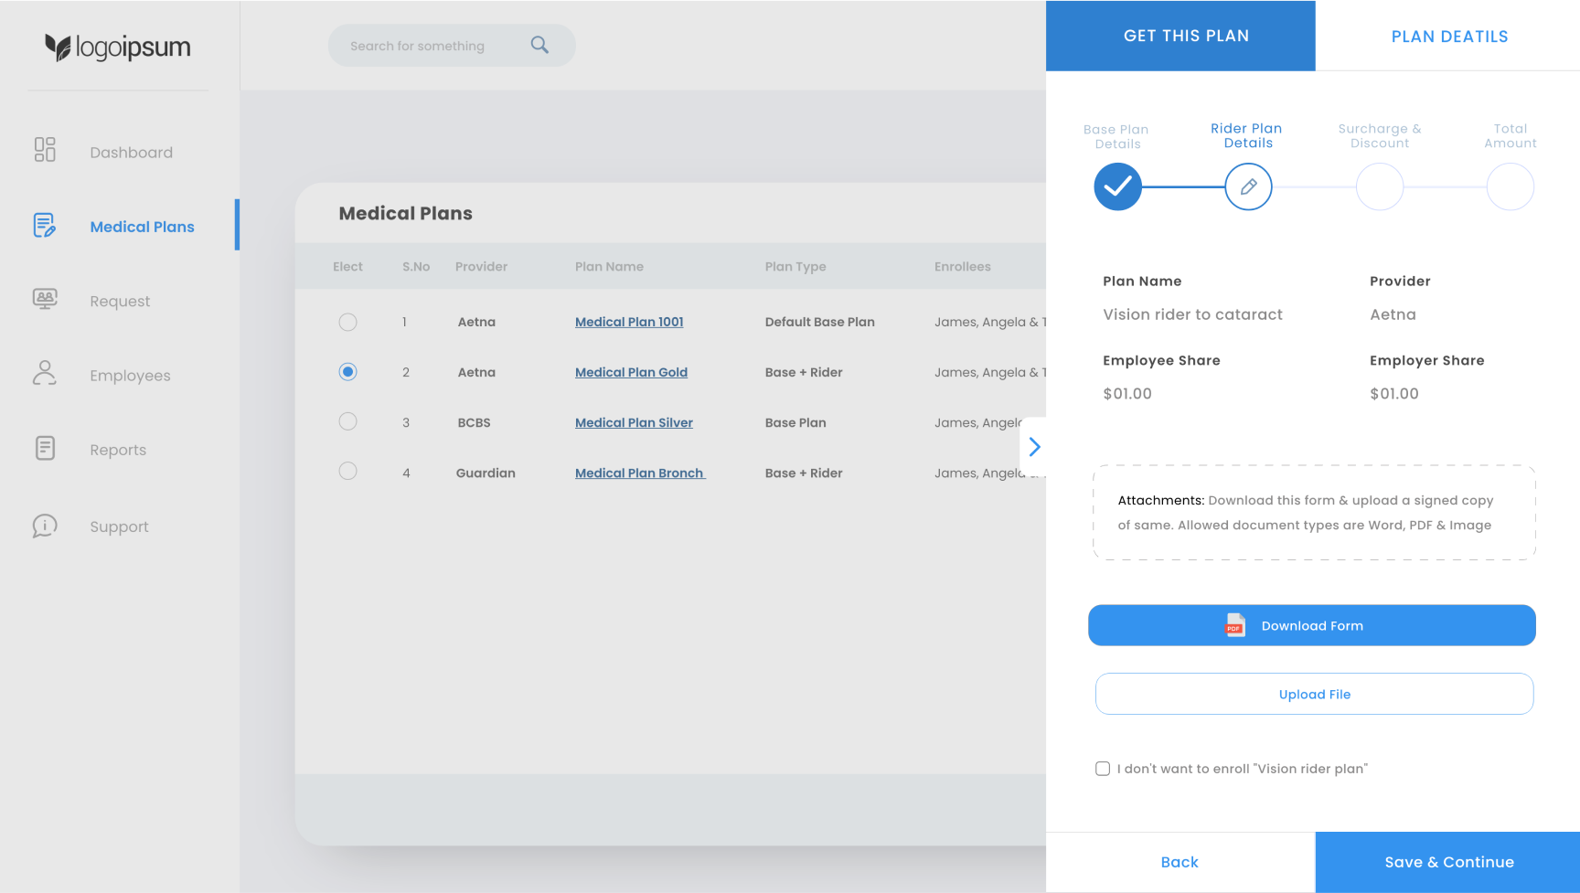1580x893 pixels.
Task: Click the Employees person icon
Action: pyautogui.click(x=45, y=373)
